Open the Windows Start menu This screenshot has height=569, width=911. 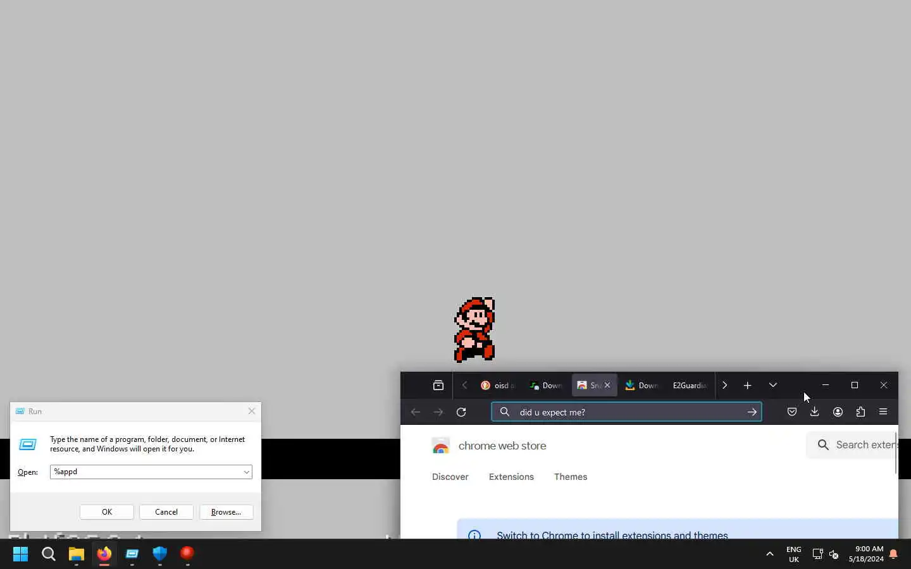click(x=20, y=554)
